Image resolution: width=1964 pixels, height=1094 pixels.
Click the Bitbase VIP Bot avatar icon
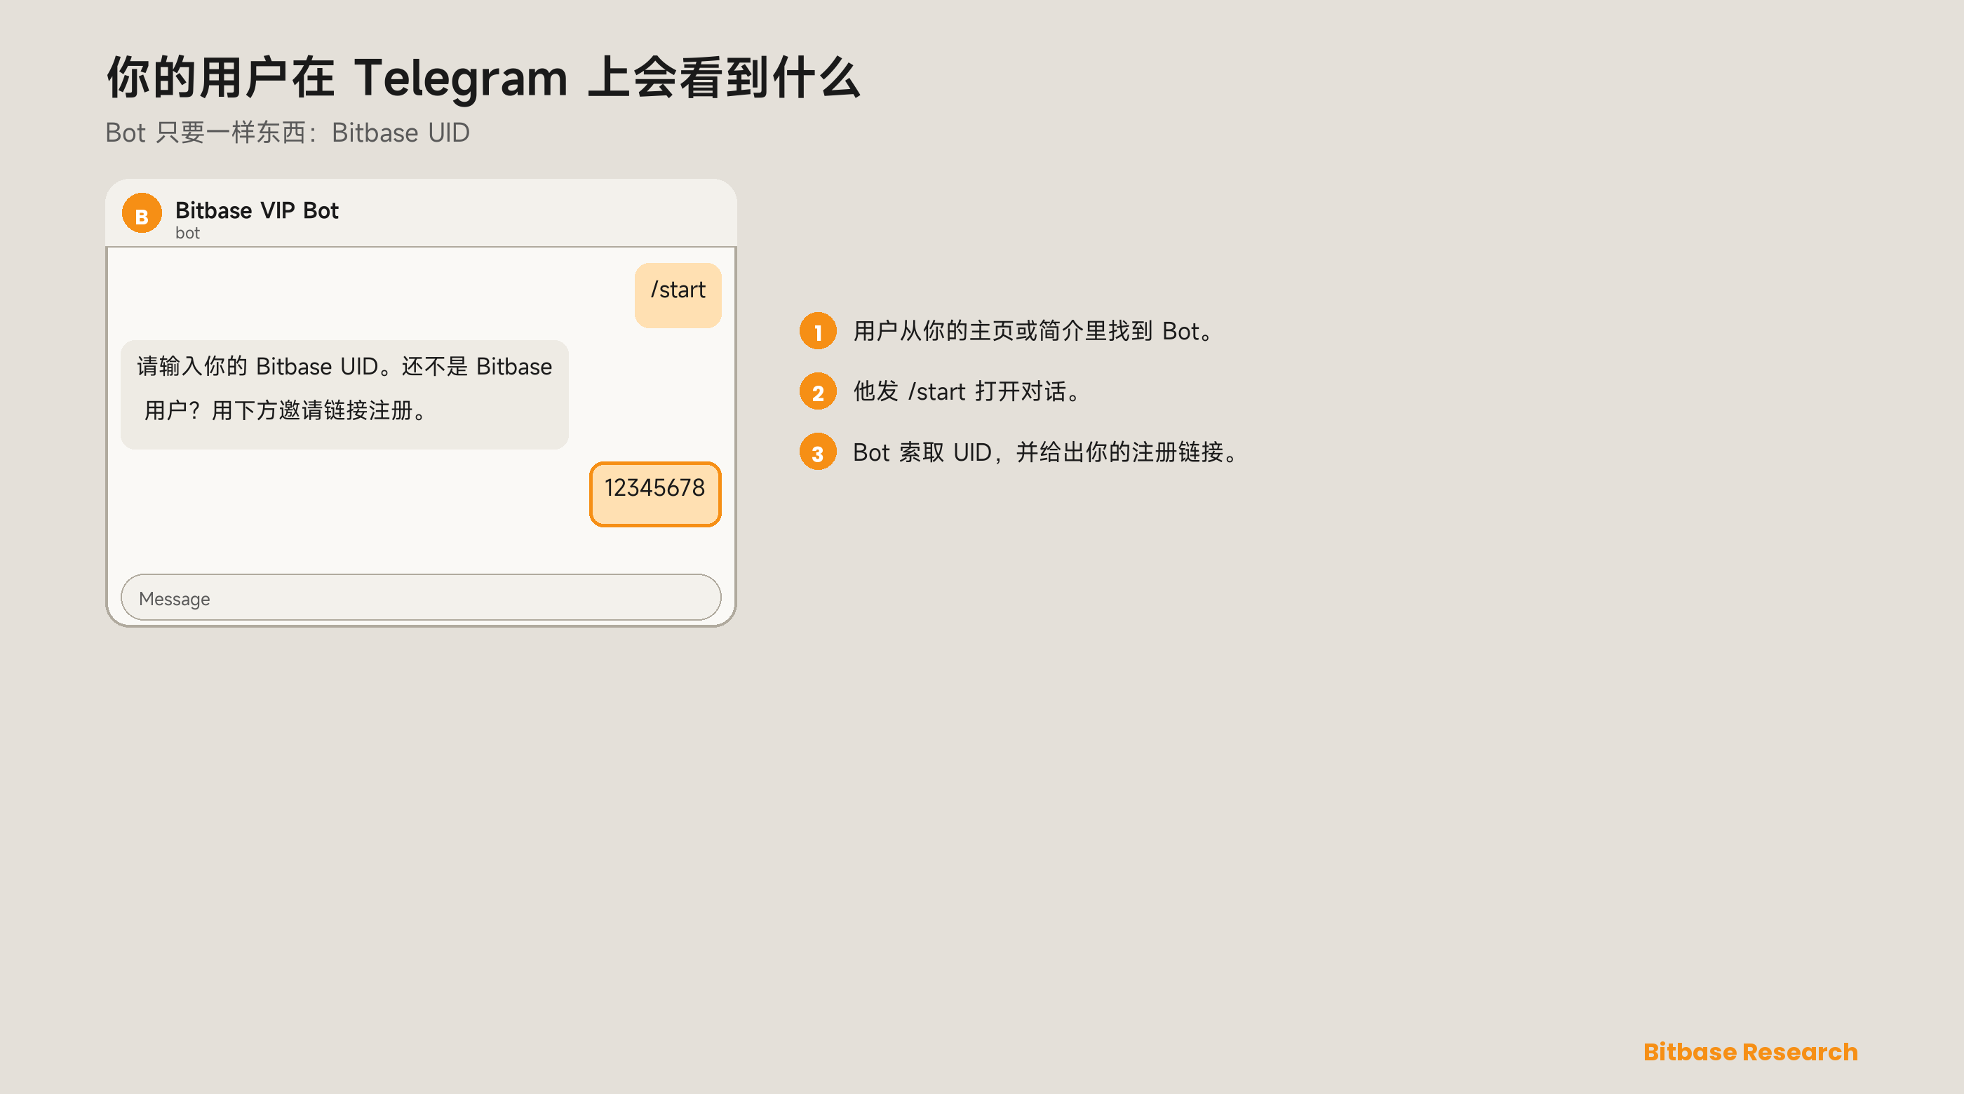[x=142, y=214]
